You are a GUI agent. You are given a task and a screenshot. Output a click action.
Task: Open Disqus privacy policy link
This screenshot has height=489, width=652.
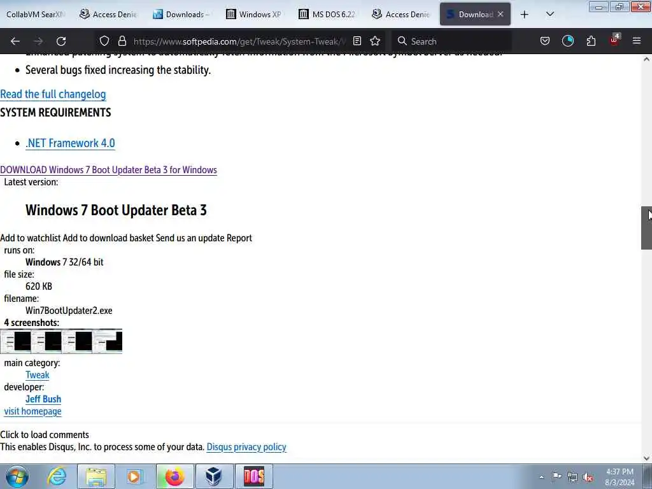point(246,447)
